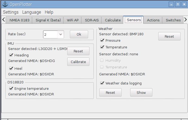The width and height of the screenshot is (188, 120).
Task: Calibrate the IMU sensor
Action: (78, 62)
